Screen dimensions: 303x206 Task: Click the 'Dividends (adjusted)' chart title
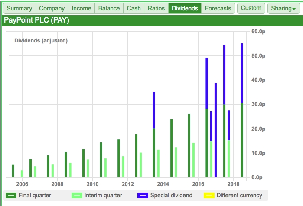click(x=41, y=41)
